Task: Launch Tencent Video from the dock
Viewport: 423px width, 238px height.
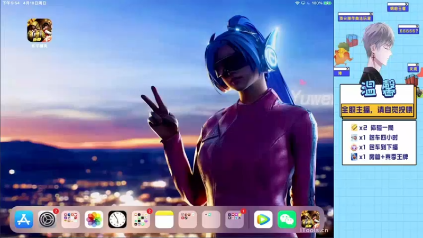Action: point(263,219)
